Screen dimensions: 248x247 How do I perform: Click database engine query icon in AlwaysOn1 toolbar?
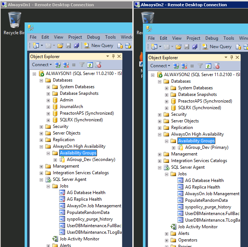click(x=120, y=46)
